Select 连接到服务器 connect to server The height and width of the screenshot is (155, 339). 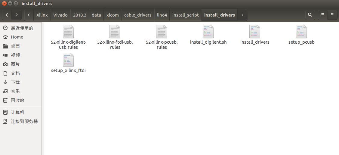coord(24,121)
